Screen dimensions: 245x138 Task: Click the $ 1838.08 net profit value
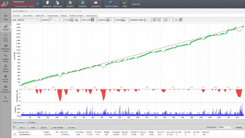tap(65, 134)
